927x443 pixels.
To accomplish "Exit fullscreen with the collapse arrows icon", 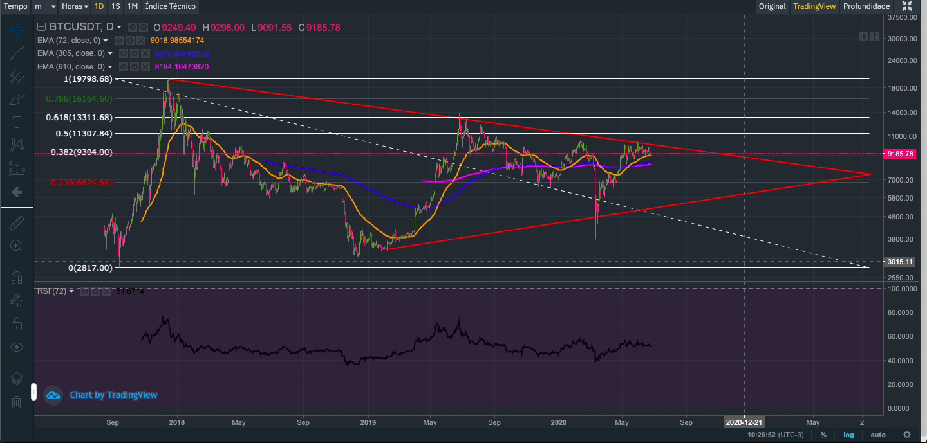I will tap(907, 6).
